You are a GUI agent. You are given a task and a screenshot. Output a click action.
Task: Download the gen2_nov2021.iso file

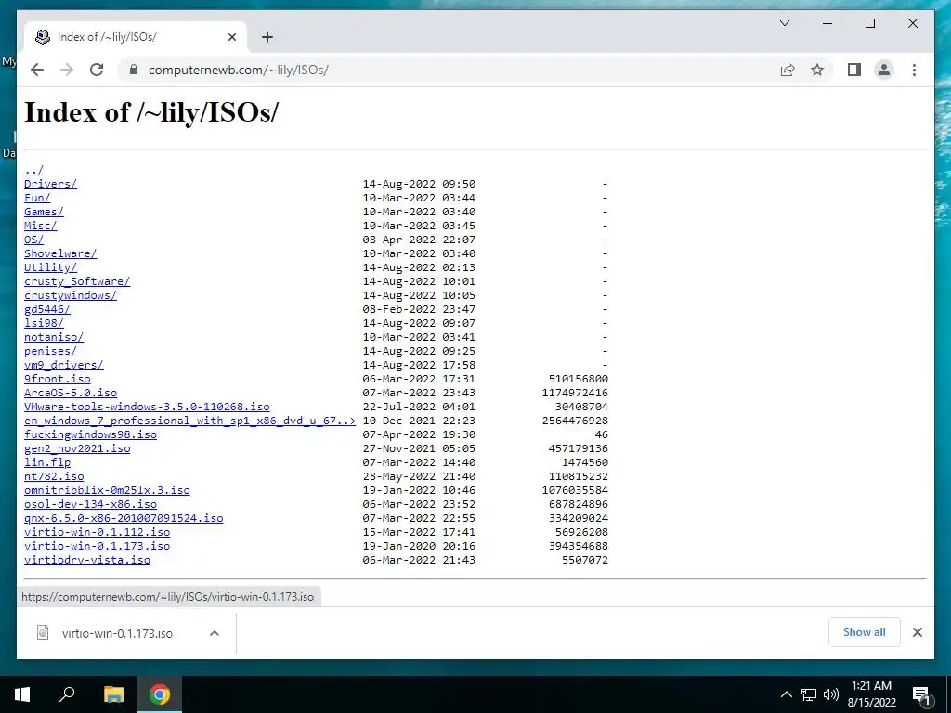77,448
